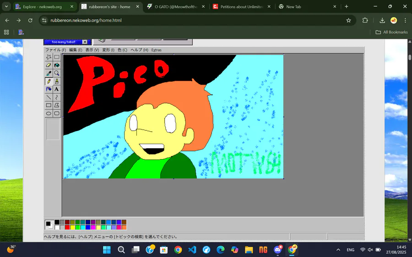Open the Chrome extensions puzzle menu

pyautogui.click(x=365, y=20)
